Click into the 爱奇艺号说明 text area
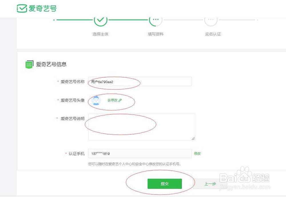The height and width of the screenshot is (197, 286). click(x=142, y=127)
